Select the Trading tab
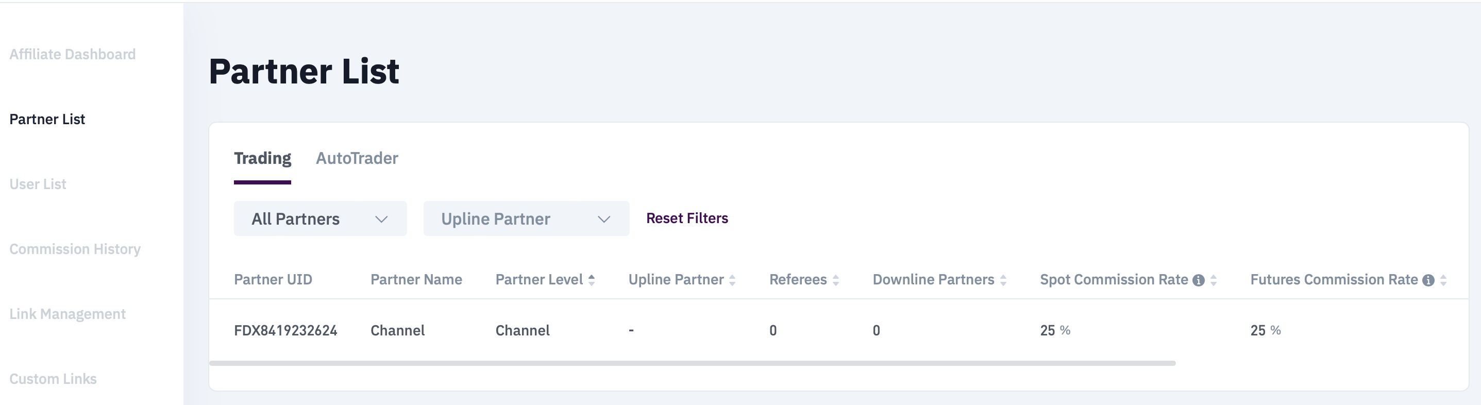This screenshot has width=1481, height=405. [x=262, y=159]
